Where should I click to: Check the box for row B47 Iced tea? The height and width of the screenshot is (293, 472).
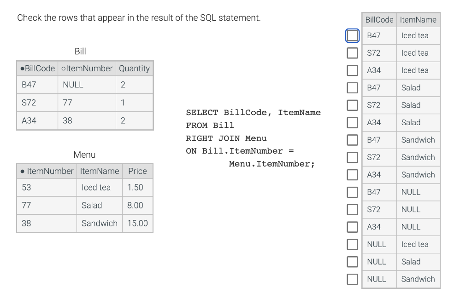pos(352,35)
